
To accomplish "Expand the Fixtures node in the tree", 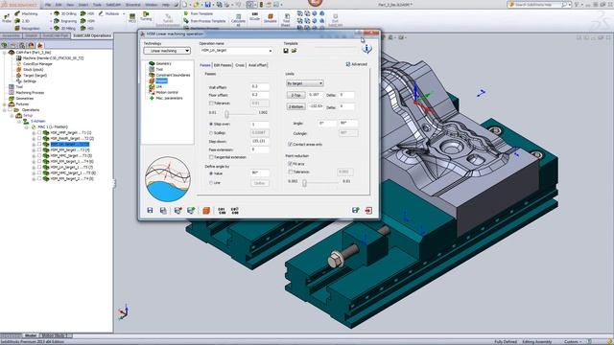I will click(4, 104).
